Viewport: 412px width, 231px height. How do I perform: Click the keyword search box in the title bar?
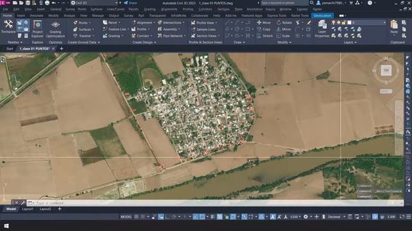click(285, 3)
